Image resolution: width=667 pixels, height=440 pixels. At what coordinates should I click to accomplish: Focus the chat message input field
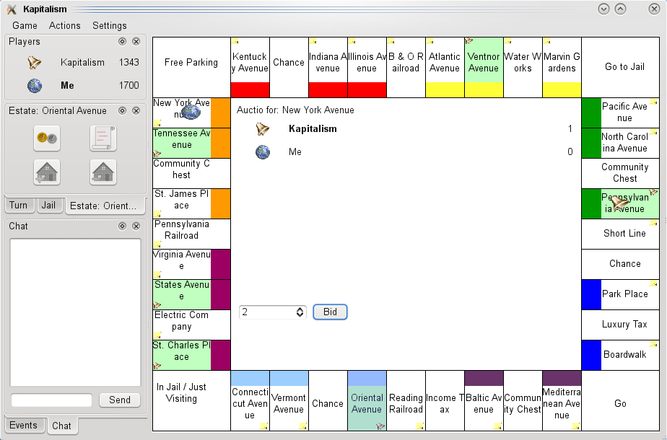pyautogui.click(x=51, y=400)
